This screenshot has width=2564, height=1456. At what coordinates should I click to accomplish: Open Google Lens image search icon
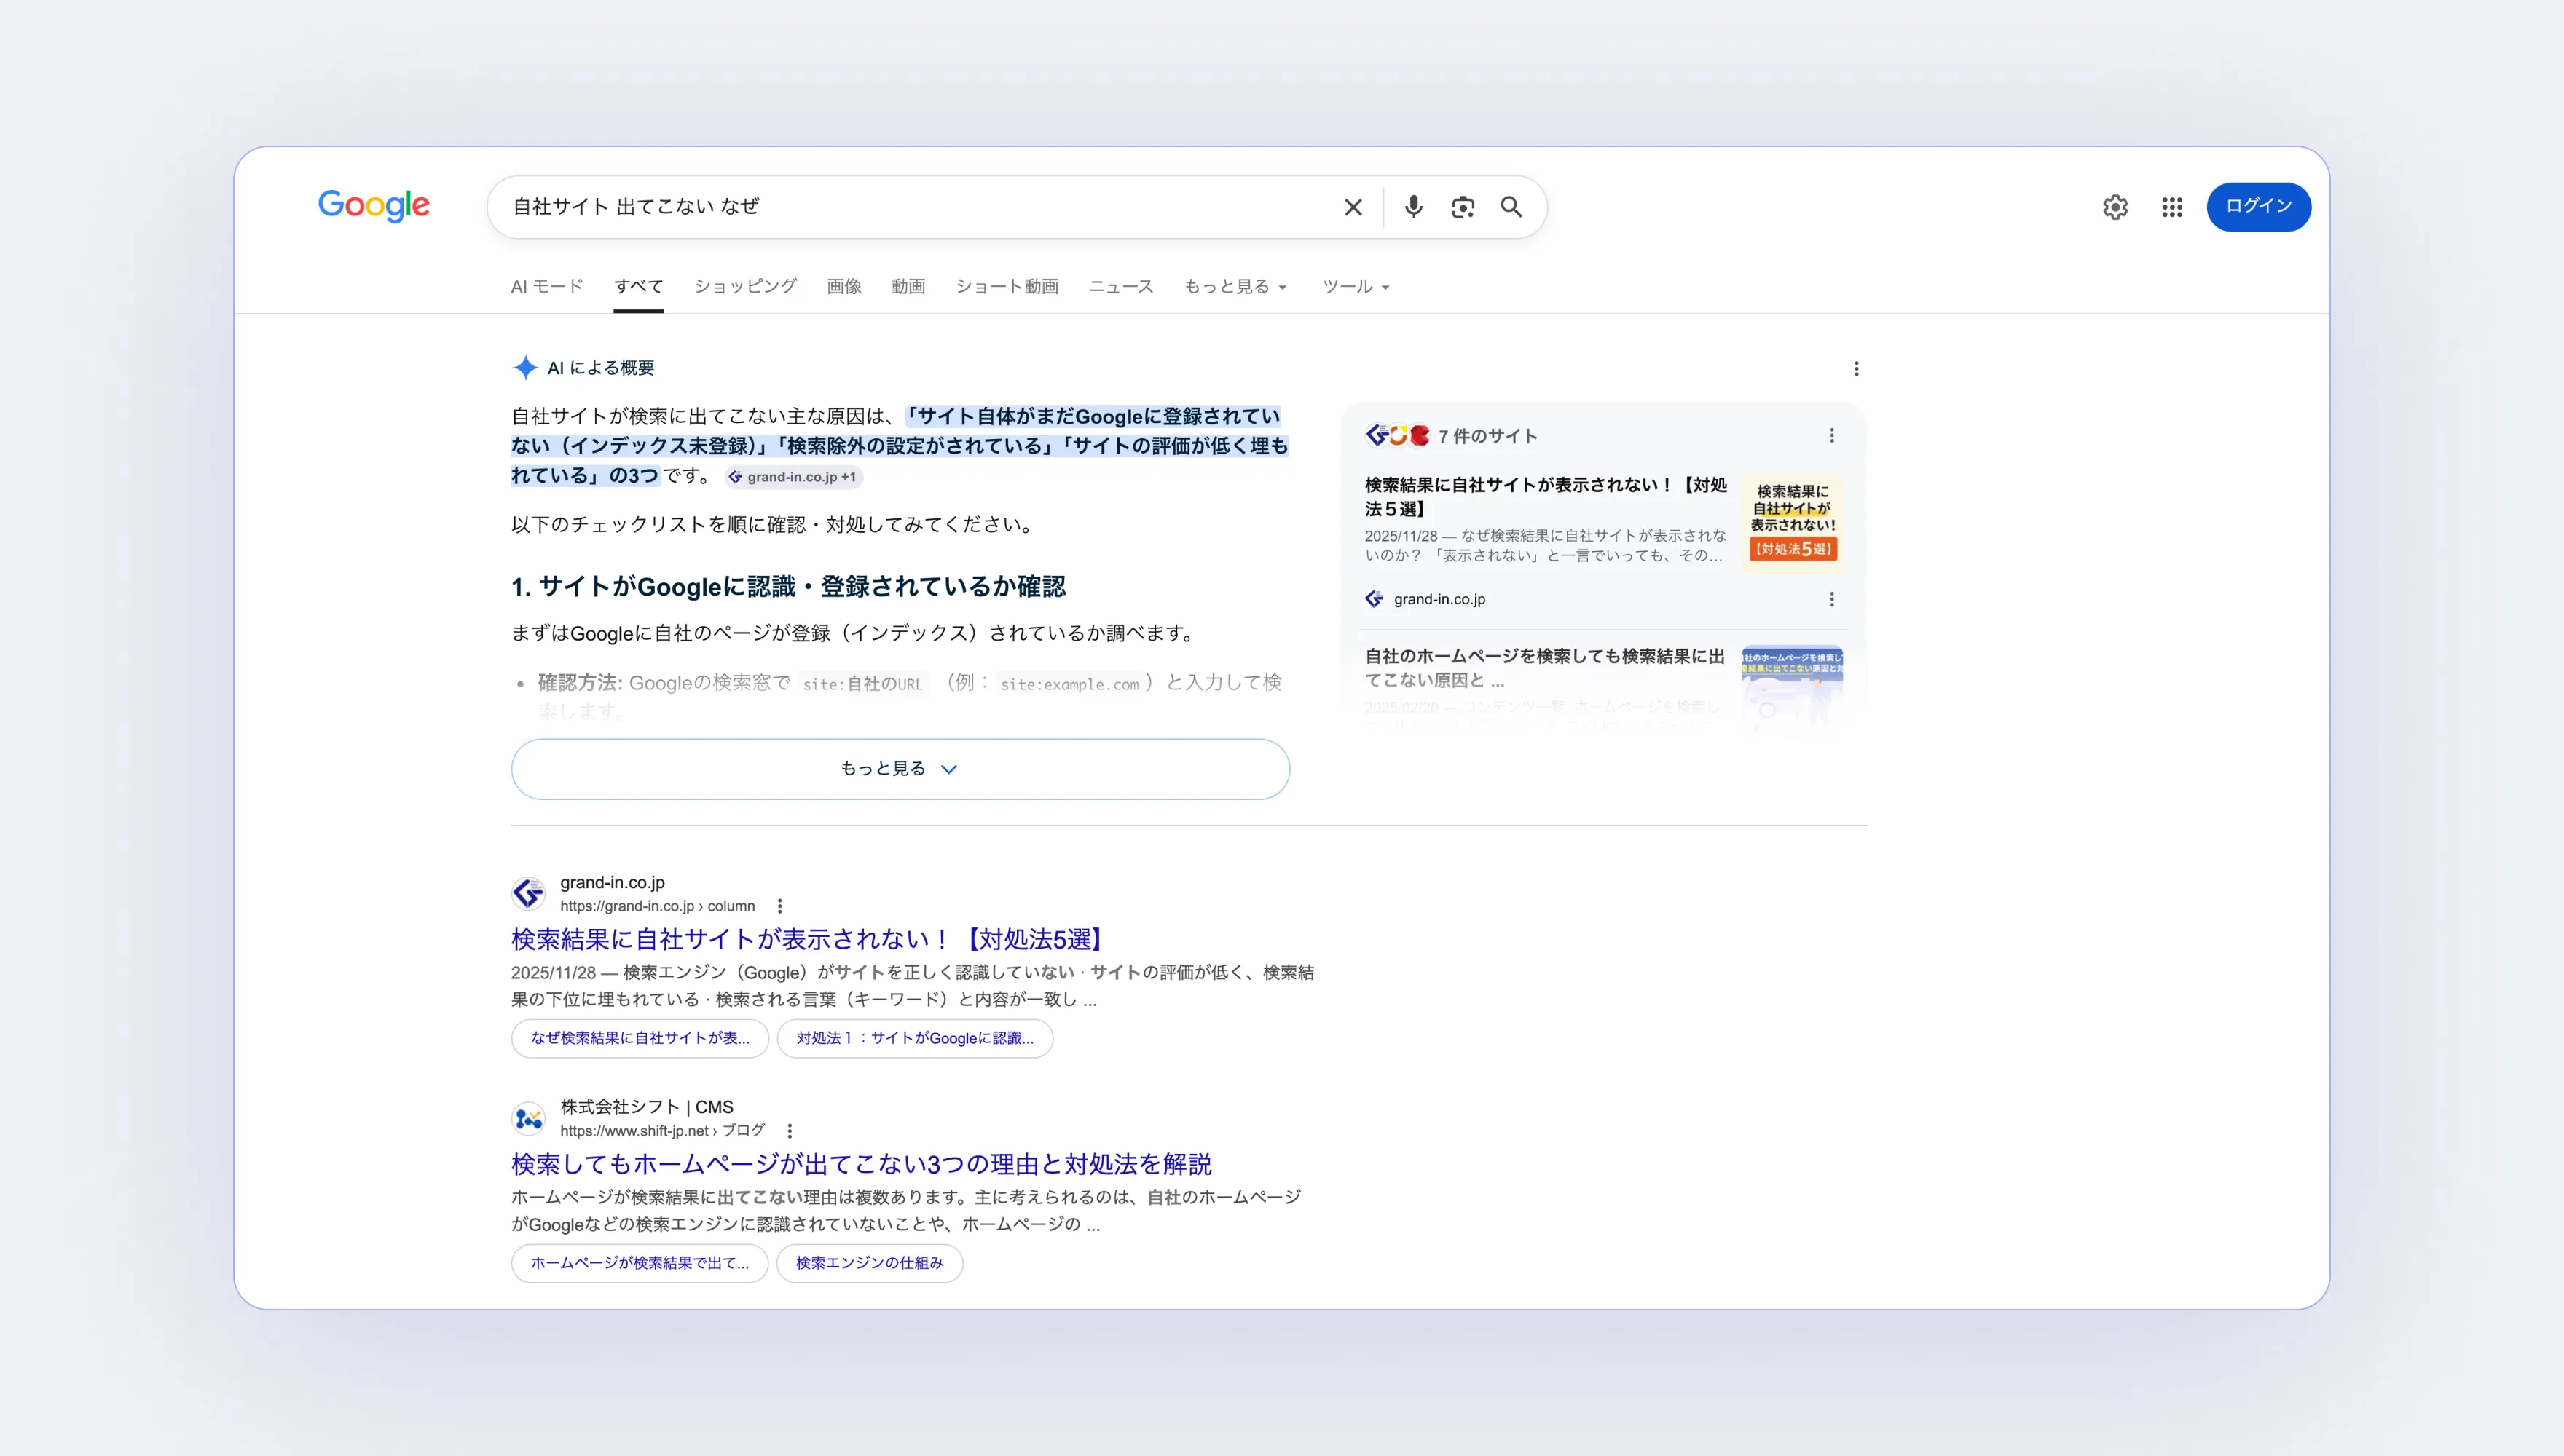click(1463, 207)
